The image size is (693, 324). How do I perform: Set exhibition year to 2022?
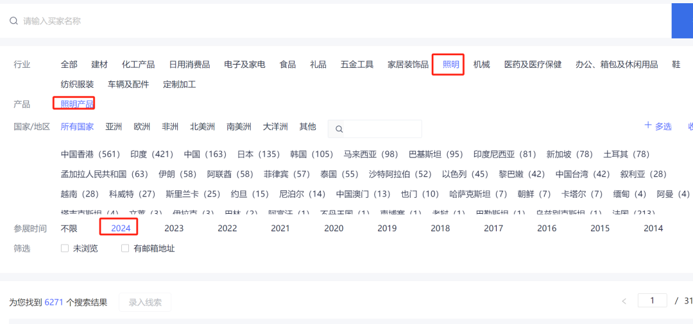tap(227, 229)
